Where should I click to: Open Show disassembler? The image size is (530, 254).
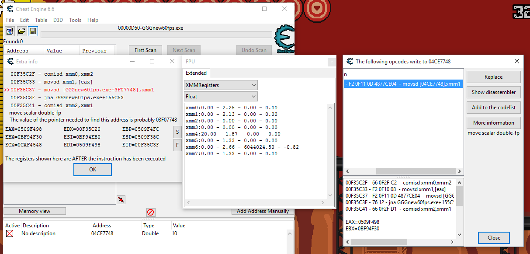pos(493,92)
